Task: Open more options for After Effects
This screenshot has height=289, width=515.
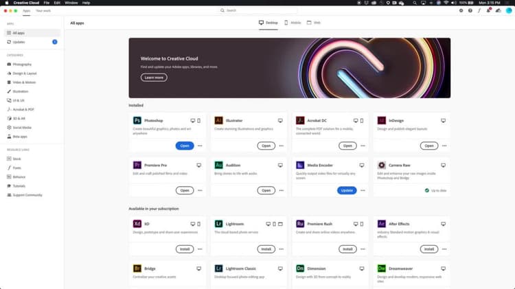Action: [x=444, y=249]
